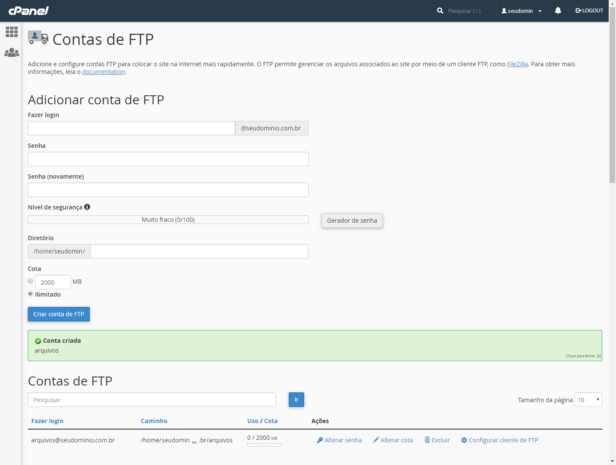Click the password strength meter bar

168,220
